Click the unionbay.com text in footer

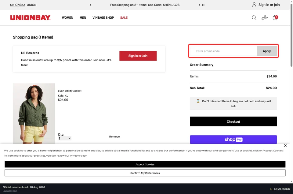tap(10, 191)
